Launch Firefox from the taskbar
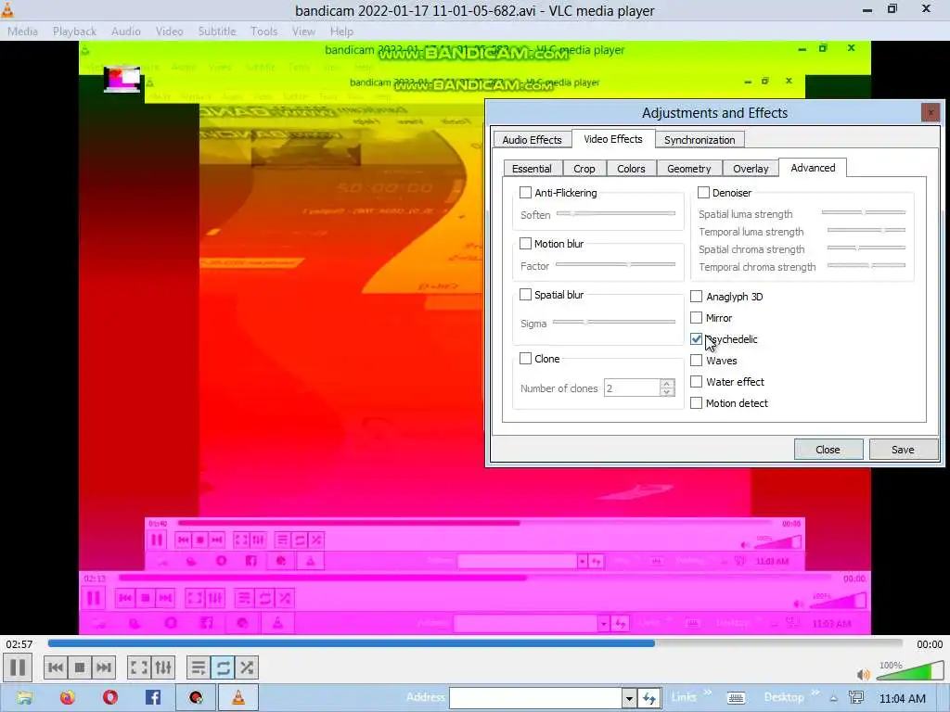Screen dimensions: 950x712 click(67, 698)
